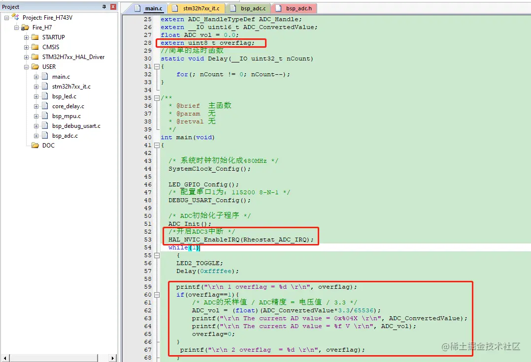This screenshot has height=362, width=531.
Task: Expand stm32h7xx_it.c dependencies in tree
Action: 36,87
